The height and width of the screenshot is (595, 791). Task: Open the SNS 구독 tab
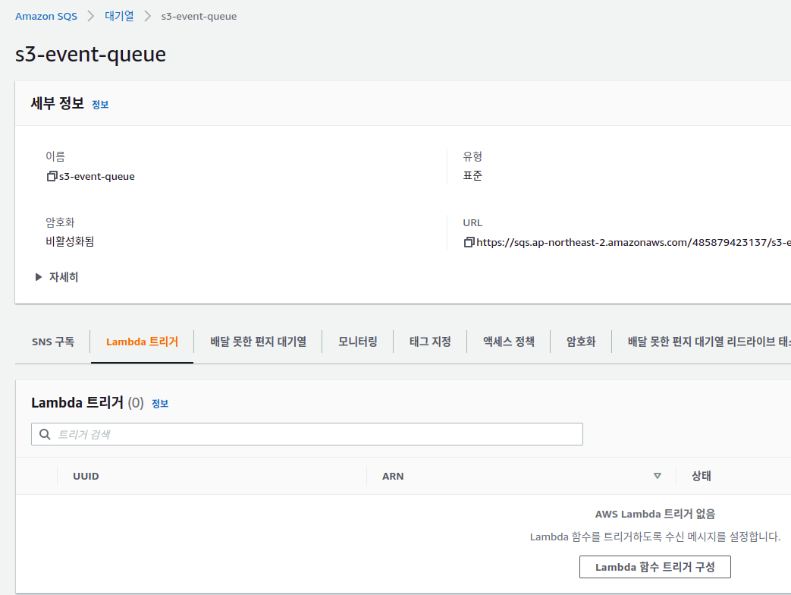pos(53,342)
